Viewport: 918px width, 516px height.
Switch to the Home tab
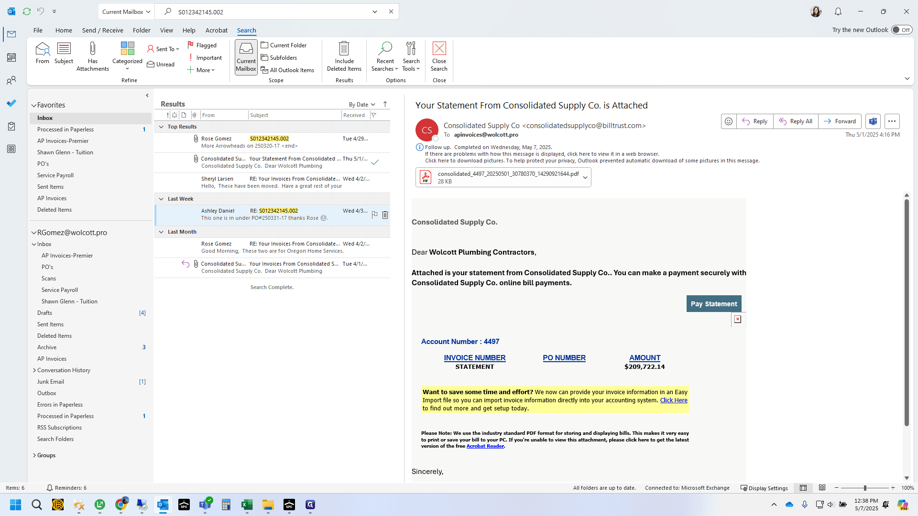coord(64,30)
